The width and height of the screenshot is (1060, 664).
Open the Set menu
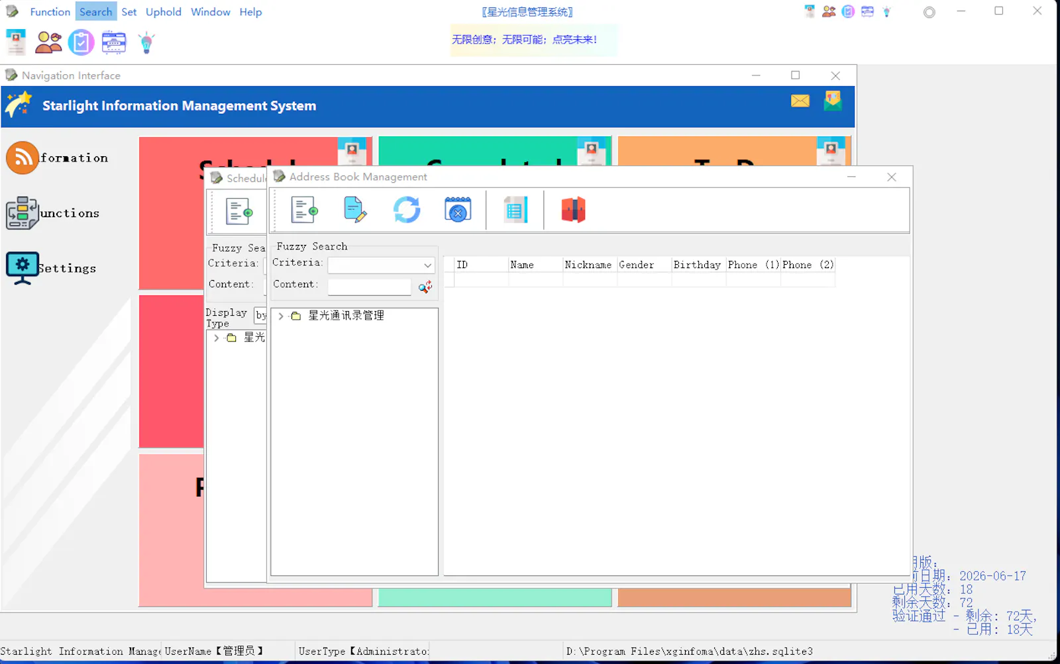coord(129,12)
